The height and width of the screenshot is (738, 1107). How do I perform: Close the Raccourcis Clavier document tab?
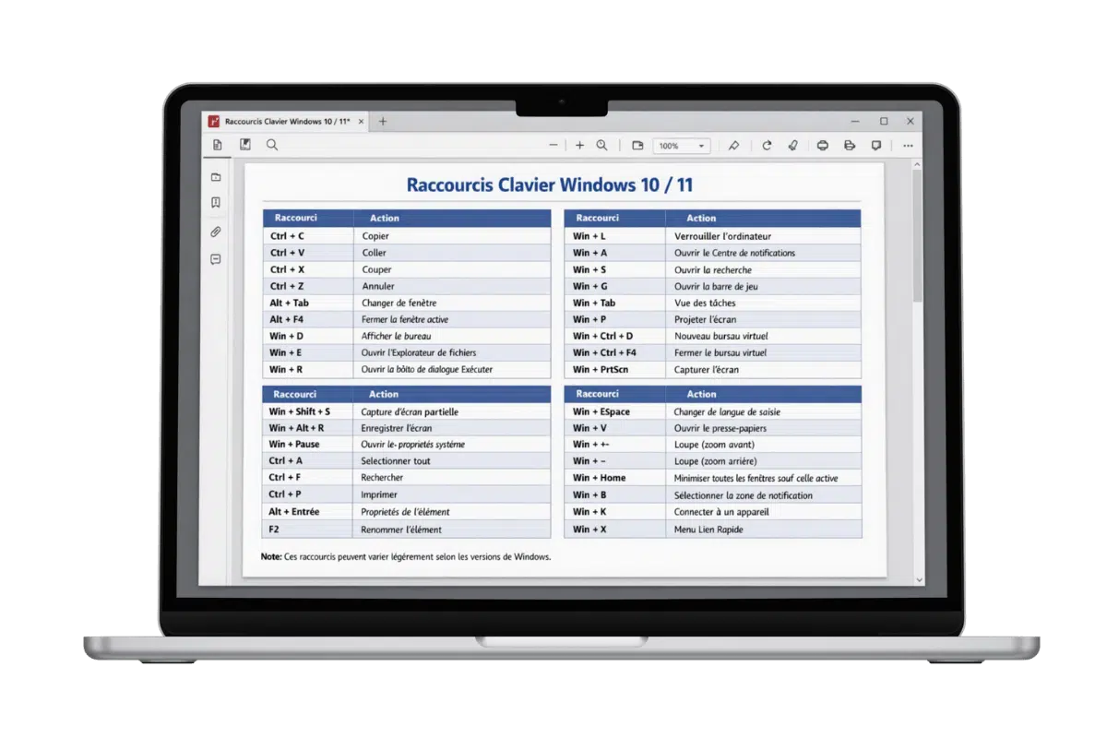[361, 122]
